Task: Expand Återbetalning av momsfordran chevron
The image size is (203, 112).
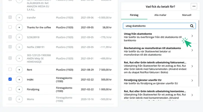Action: tap(192, 50)
